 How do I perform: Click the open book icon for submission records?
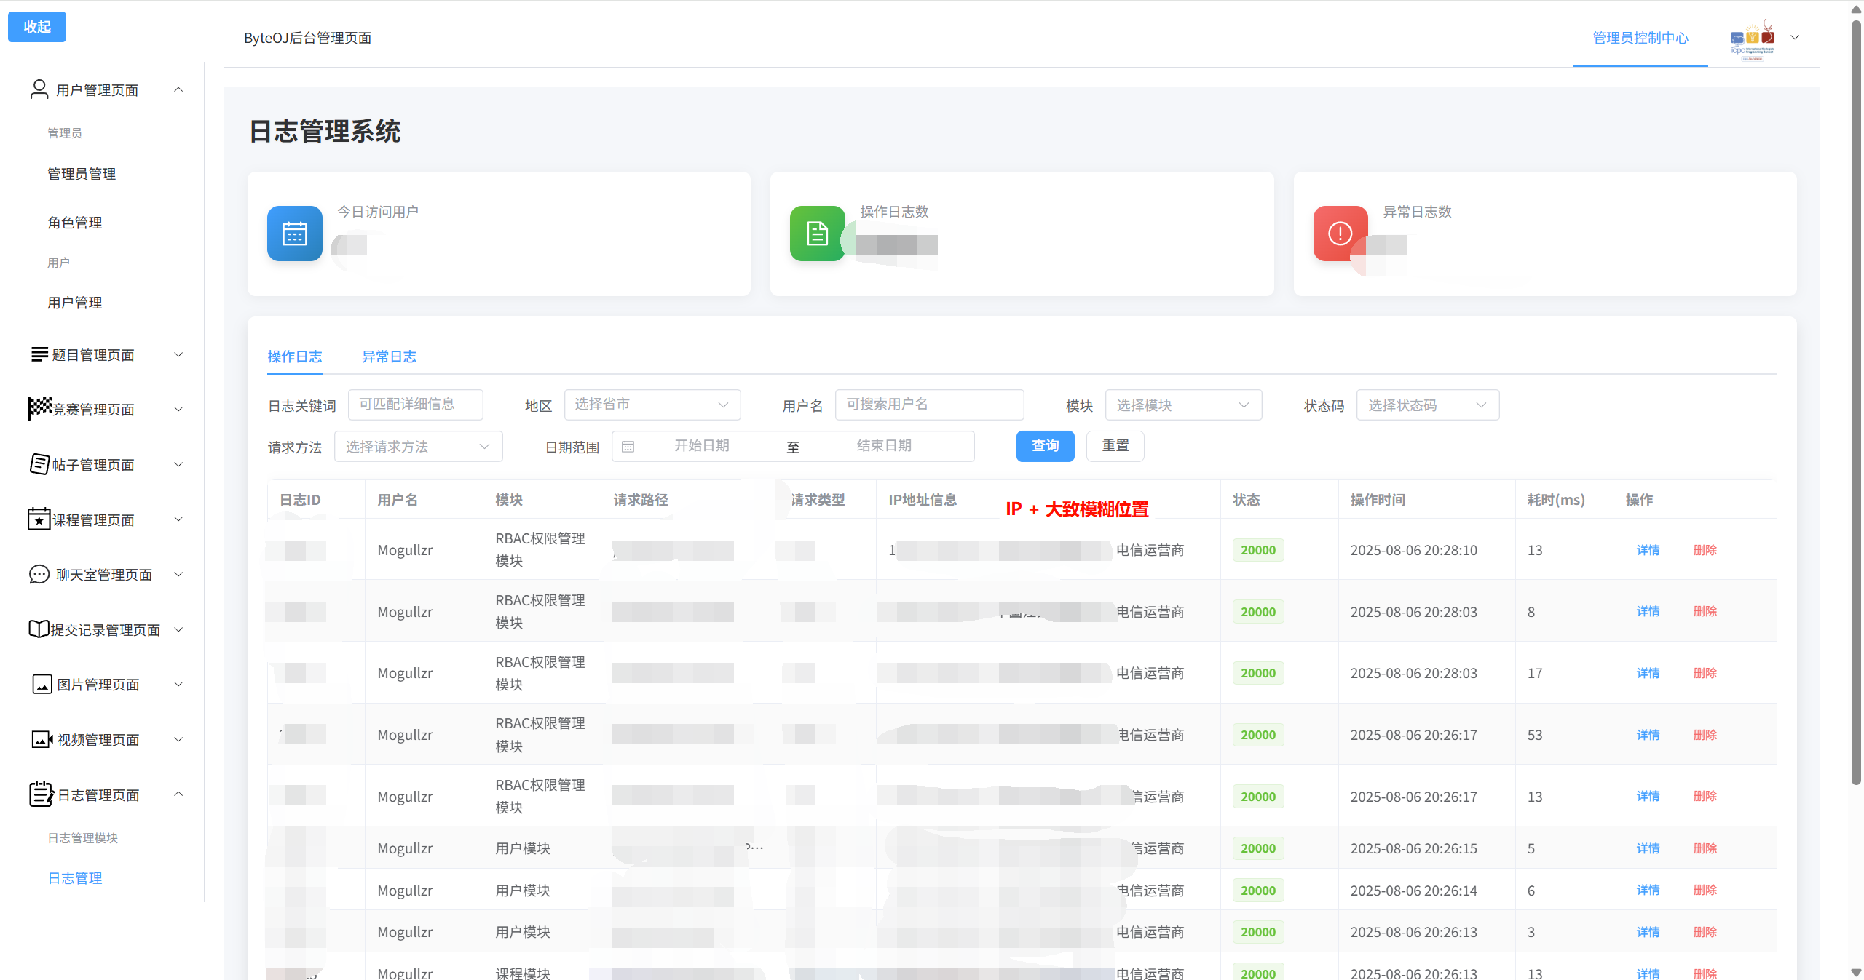[x=39, y=629]
